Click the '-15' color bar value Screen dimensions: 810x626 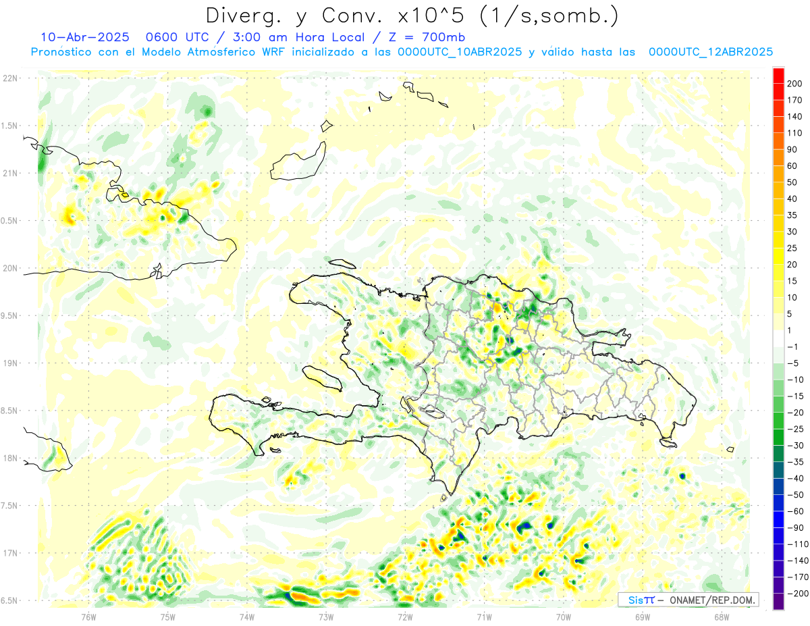(796, 396)
